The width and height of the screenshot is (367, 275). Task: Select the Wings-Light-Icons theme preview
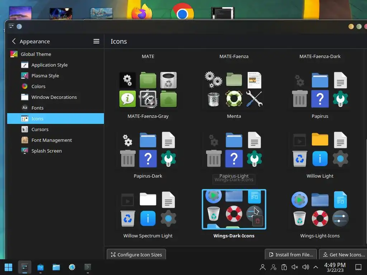click(320, 209)
